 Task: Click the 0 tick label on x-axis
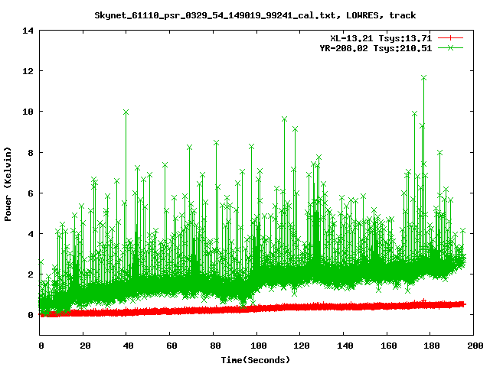pos(41,346)
